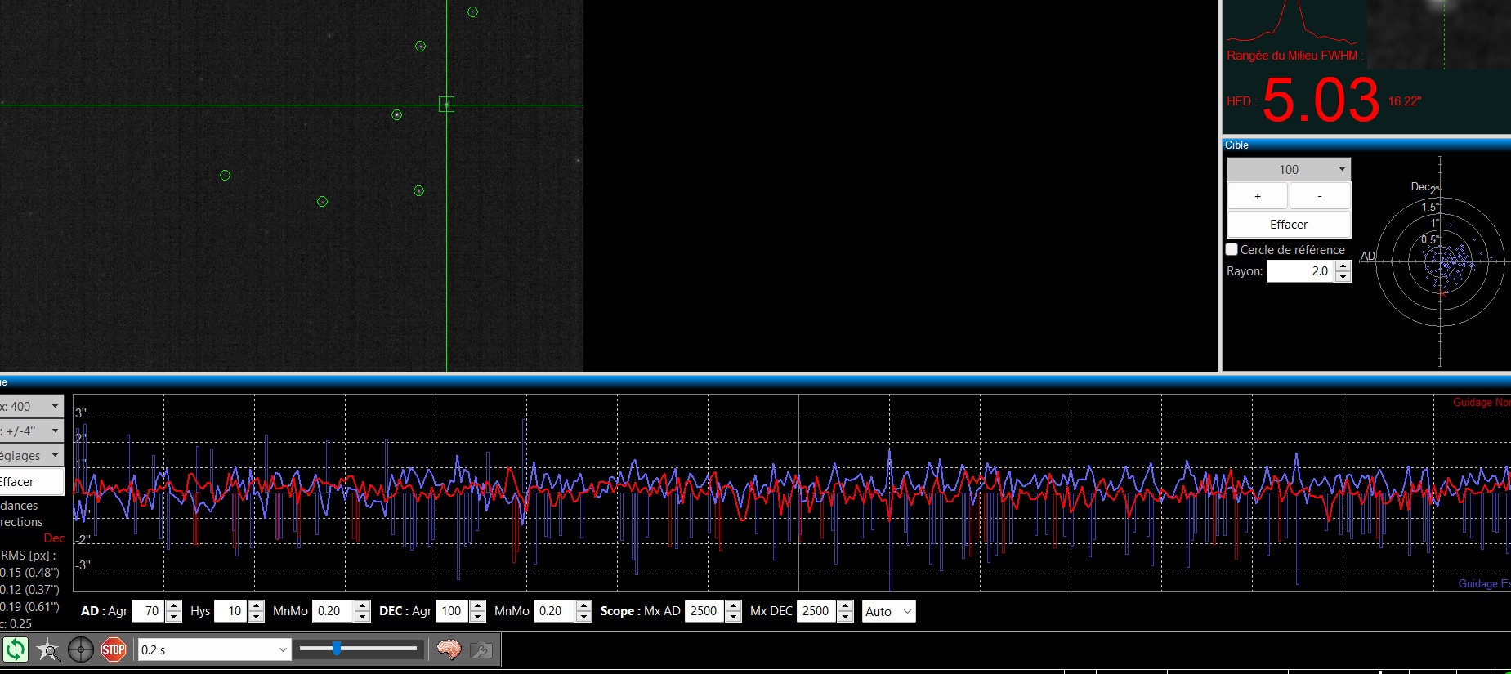Click the red STOP icon
The image size is (1511, 674).
click(114, 649)
